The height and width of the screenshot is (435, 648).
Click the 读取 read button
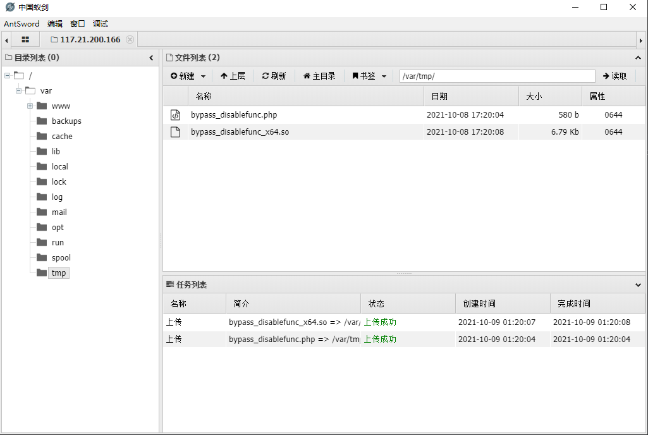tap(614, 75)
